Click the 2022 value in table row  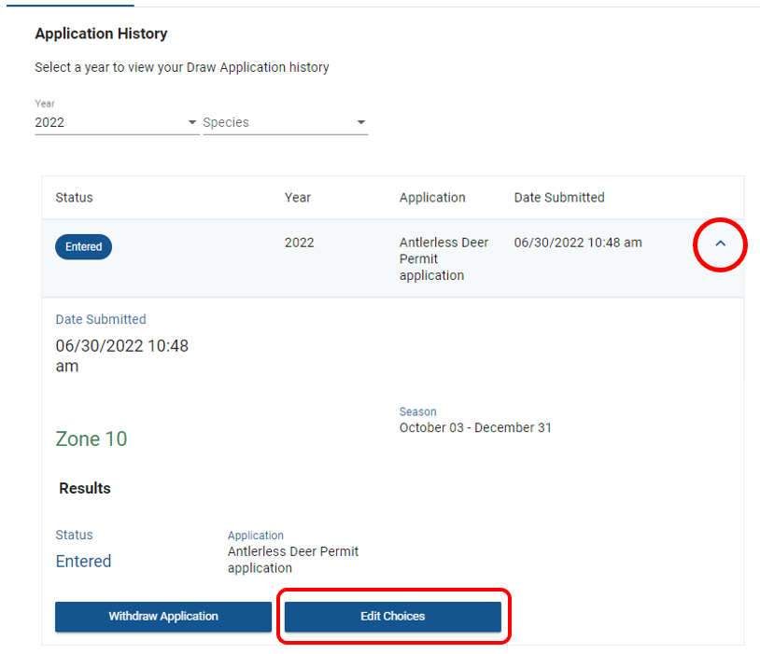click(x=300, y=243)
